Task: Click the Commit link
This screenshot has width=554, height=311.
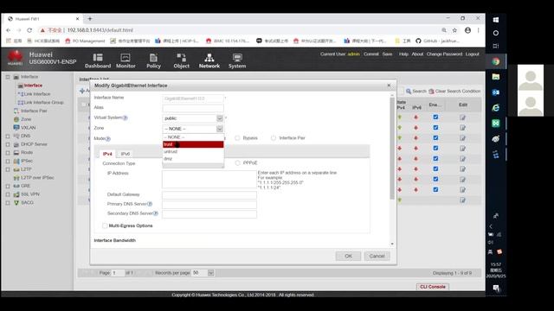Action: [x=371, y=54]
